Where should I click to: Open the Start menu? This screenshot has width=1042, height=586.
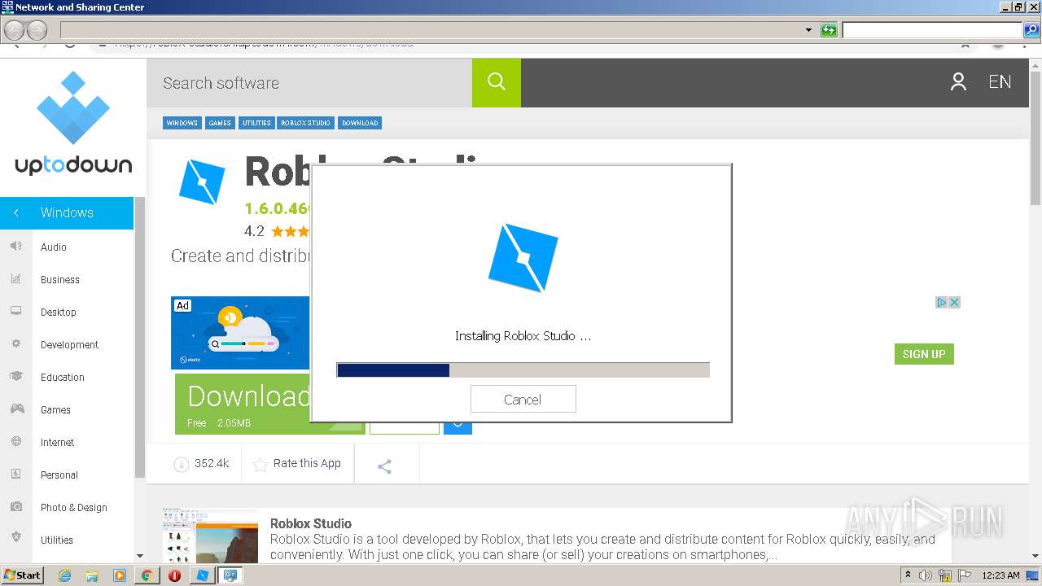(23, 575)
